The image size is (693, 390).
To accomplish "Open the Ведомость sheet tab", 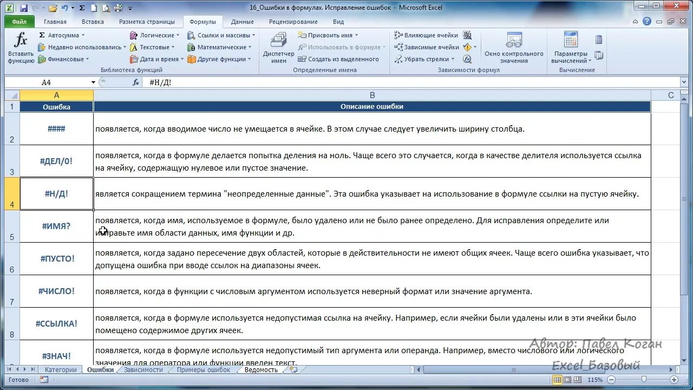I will [x=261, y=370].
